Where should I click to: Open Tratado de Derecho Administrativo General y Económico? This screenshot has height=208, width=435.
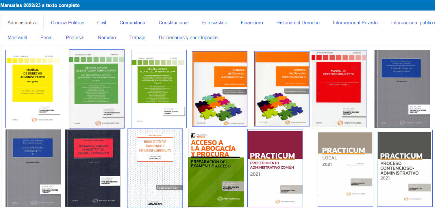(93, 168)
